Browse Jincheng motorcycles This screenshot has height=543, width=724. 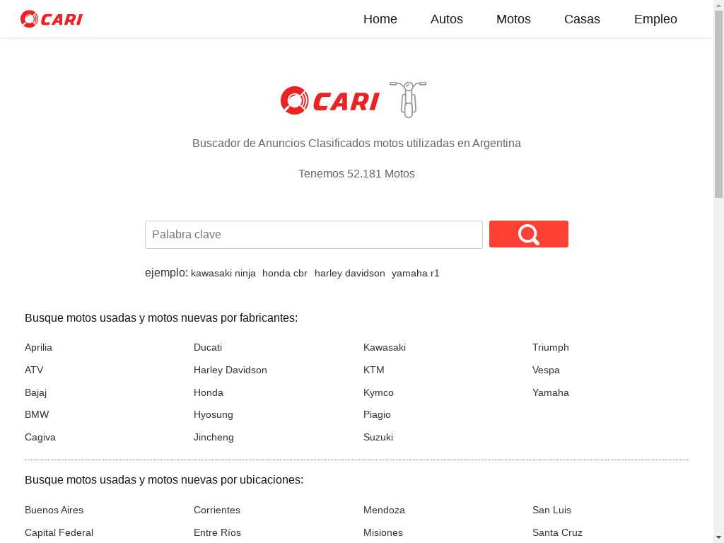[x=214, y=437]
